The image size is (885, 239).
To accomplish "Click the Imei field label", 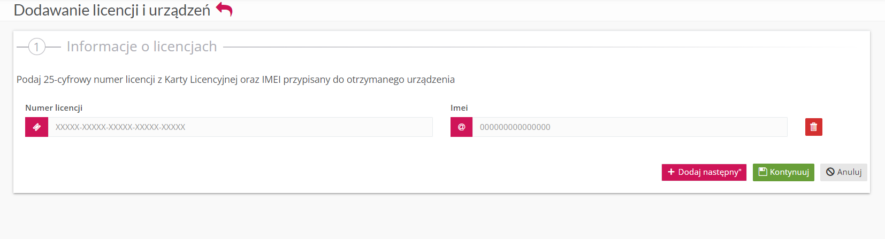I will tap(459, 108).
